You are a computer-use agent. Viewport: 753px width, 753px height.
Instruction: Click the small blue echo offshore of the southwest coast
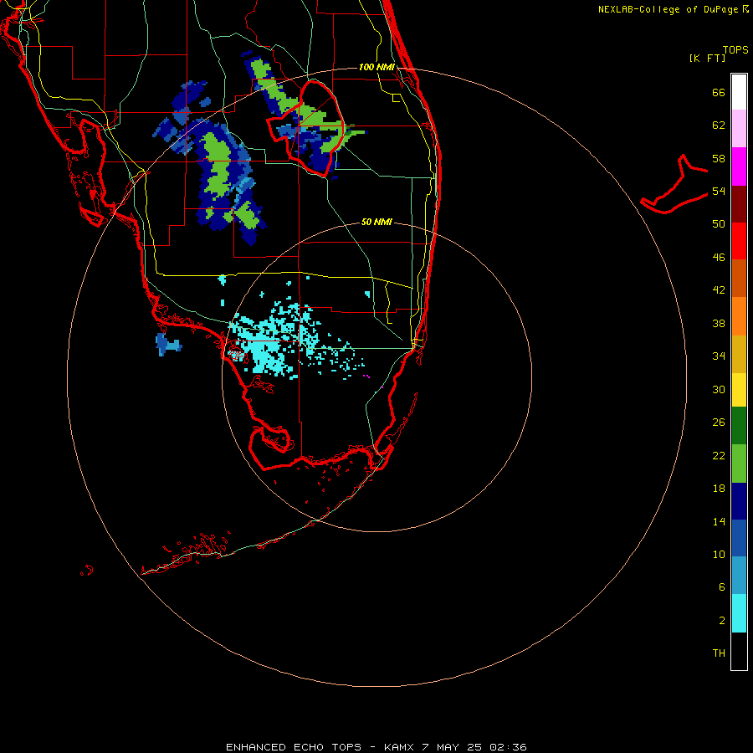pyautogui.click(x=168, y=345)
